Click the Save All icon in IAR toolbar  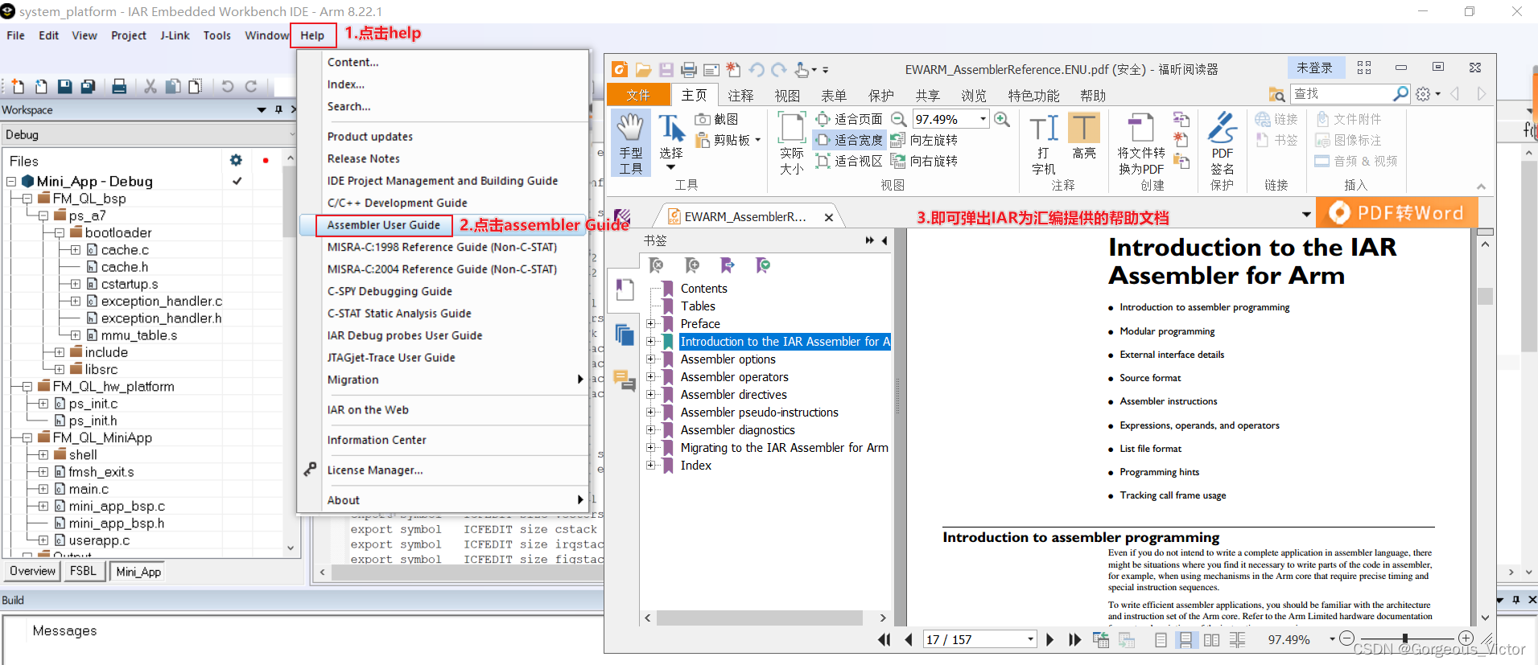pos(88,86)
